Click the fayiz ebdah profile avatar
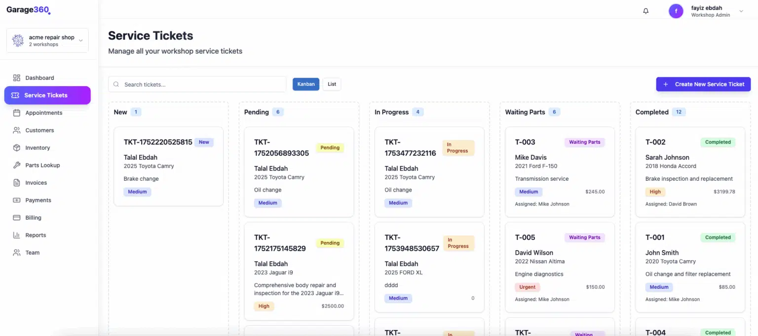 point(676,10)
